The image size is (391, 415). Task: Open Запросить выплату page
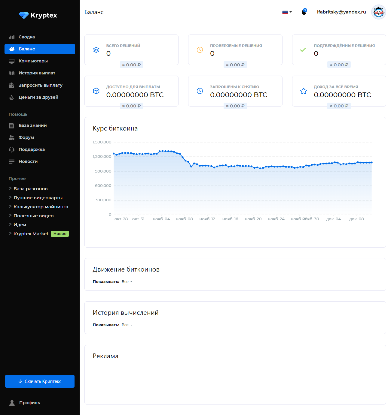coord(40,85)
